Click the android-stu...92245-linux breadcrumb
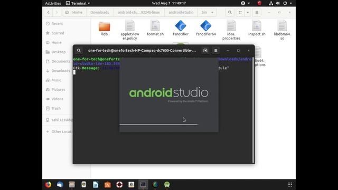338x190 pixels. [x=139, y=13]
